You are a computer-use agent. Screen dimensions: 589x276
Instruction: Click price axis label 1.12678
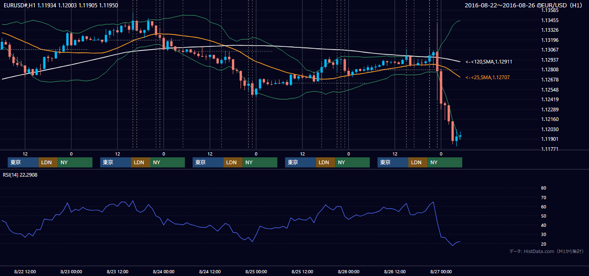[549, 80]
